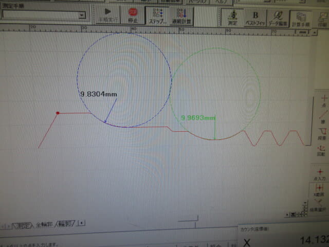
Task: Click tab scroll arrow beside 輪郭 tab
Action: pyautogui.click(x=82, y=223)
